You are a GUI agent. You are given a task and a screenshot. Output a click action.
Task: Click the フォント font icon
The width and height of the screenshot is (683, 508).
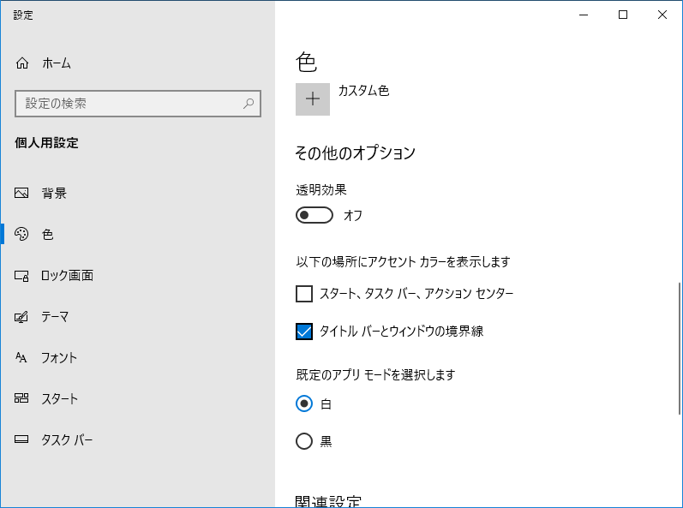tap(21, 358)
